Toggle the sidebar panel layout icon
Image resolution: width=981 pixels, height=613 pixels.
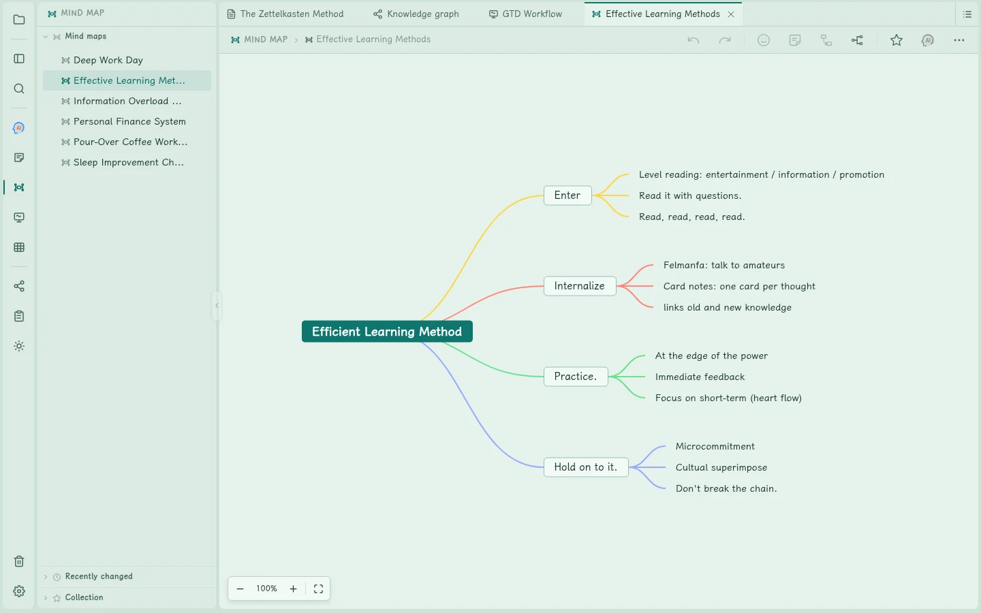pos(19,59)
